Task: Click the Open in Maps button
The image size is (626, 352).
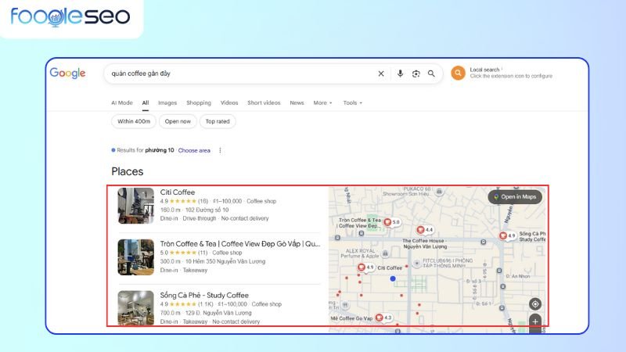Action: click(515, 197)
